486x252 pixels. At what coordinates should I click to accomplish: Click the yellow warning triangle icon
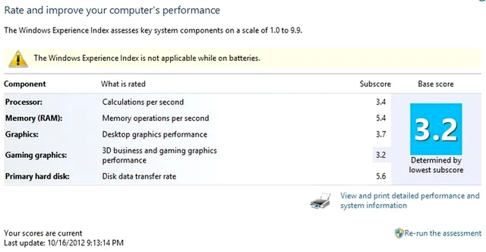coord(18,59)
